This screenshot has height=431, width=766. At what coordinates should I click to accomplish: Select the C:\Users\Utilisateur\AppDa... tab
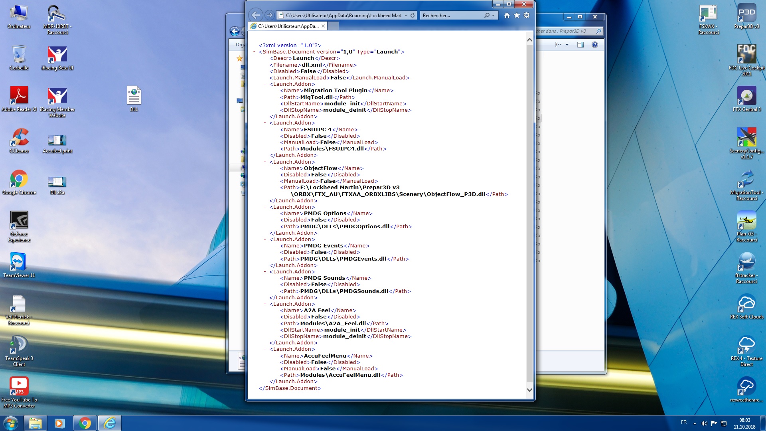[x=288, y=26]
